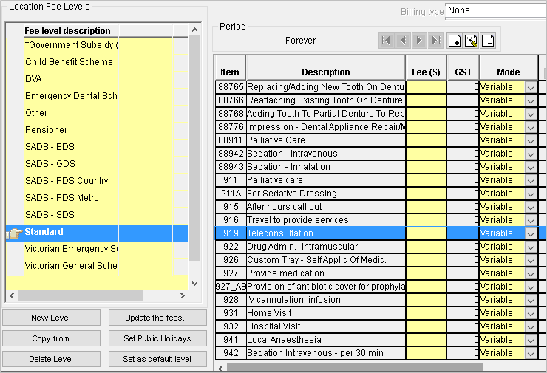Click the Item column header
Image resolution: width=547 pixels, height=373 pixels.
pos(230,68)
